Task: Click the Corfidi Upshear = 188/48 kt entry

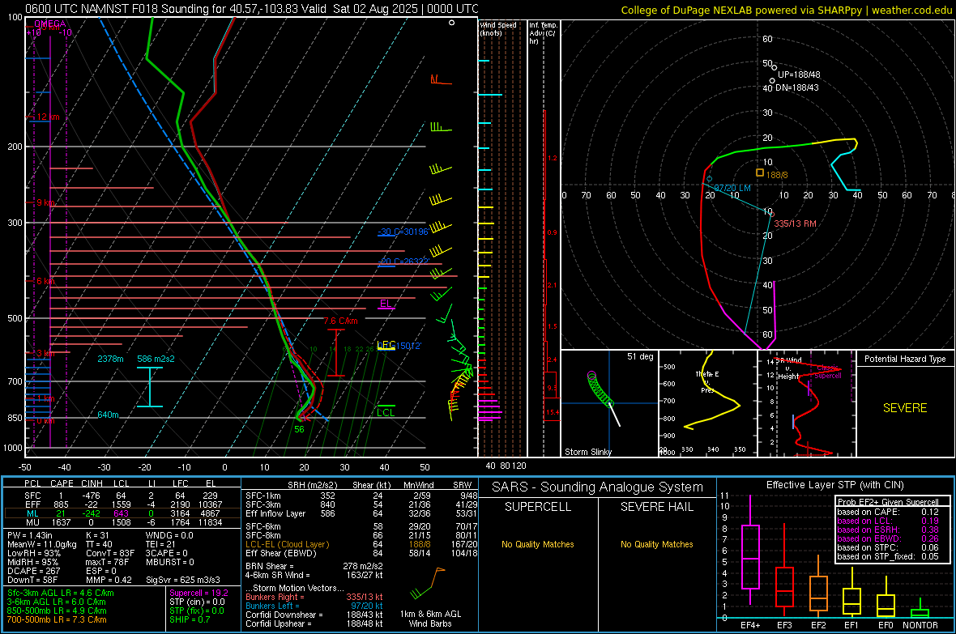Action: (x=314, y=623)
